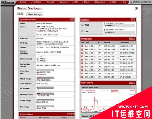Screen dimensions: 152x119
Task: Click the add widget plus icon
Action: [x=18, y=14]
